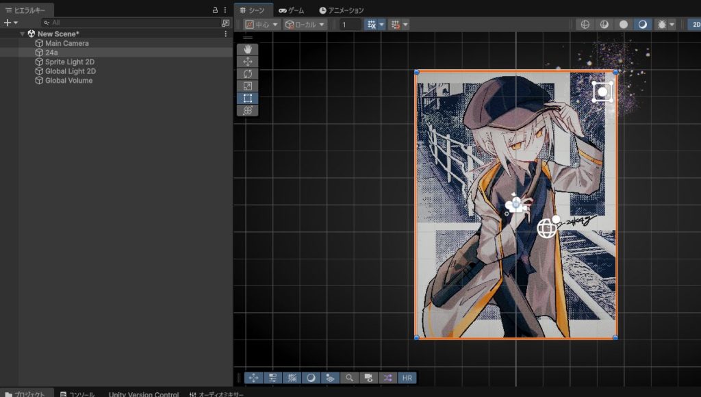Select Main Camera in the hierarchy

(x=66, y=43)
